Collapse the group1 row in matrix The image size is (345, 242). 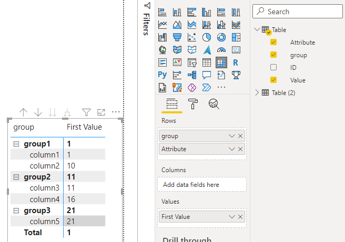tap(16, 144)
